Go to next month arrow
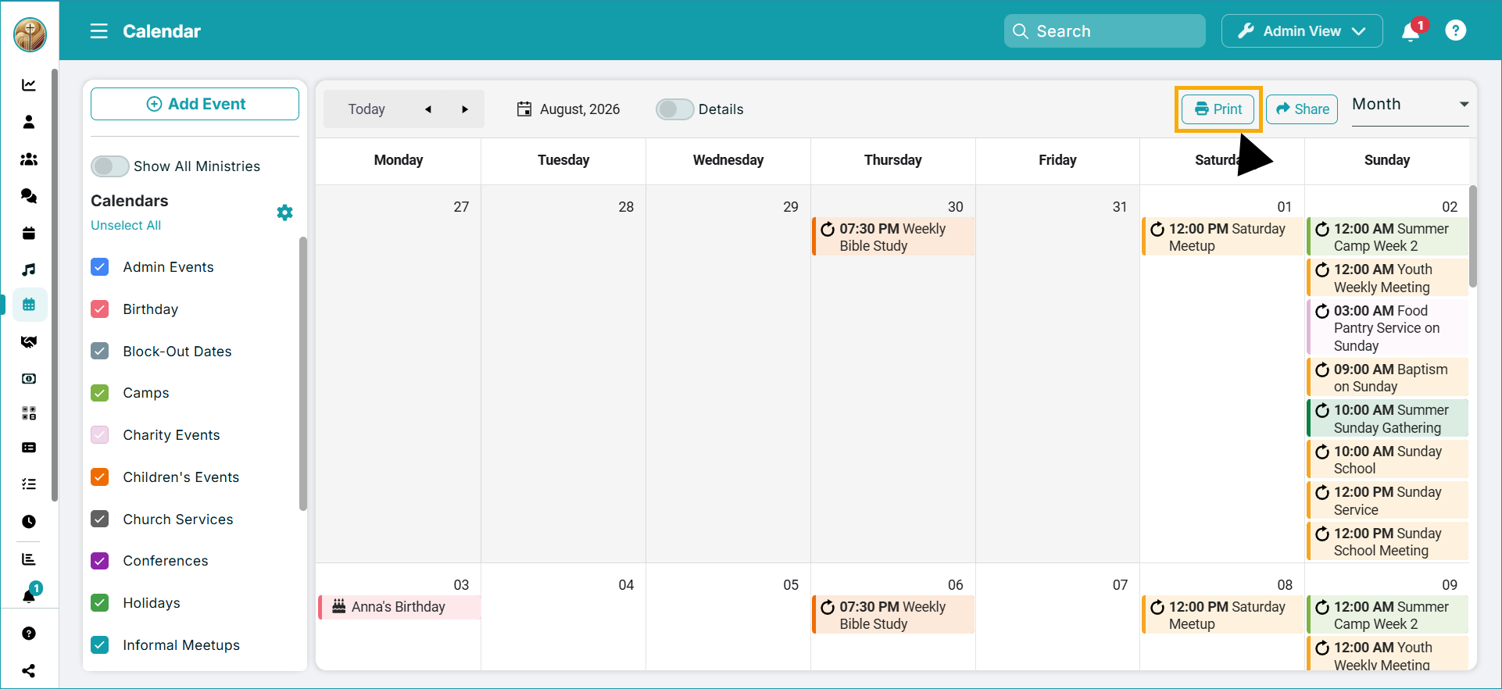The width and height of the screenshot is (1502, 689). tap(465, 109)
